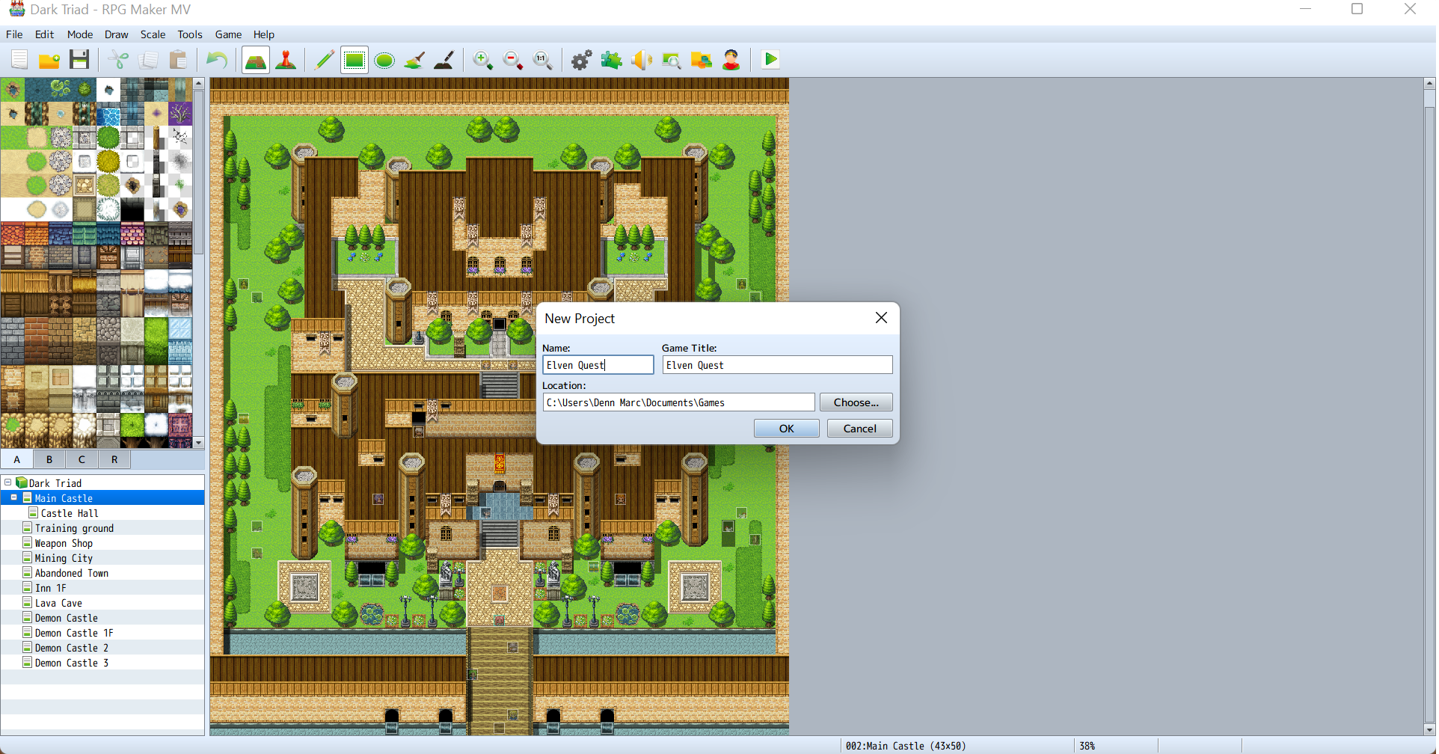Click the Save Project floppy icon
The height and width of the screenshot is (754, 1439).
(x=79, y=60)
